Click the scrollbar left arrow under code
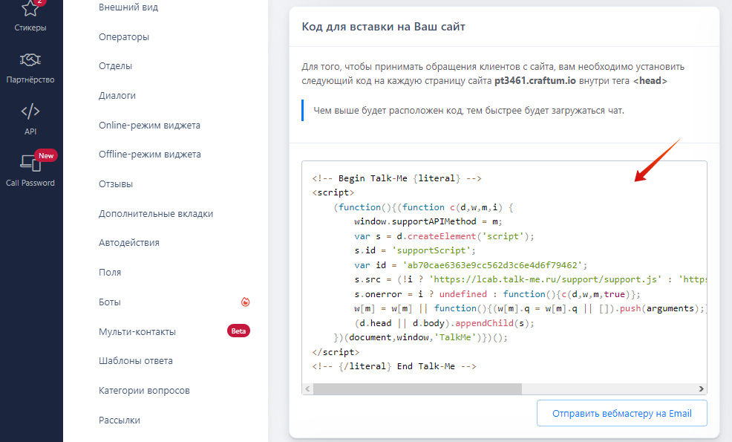Screen dimensions: 732x442 307,389
